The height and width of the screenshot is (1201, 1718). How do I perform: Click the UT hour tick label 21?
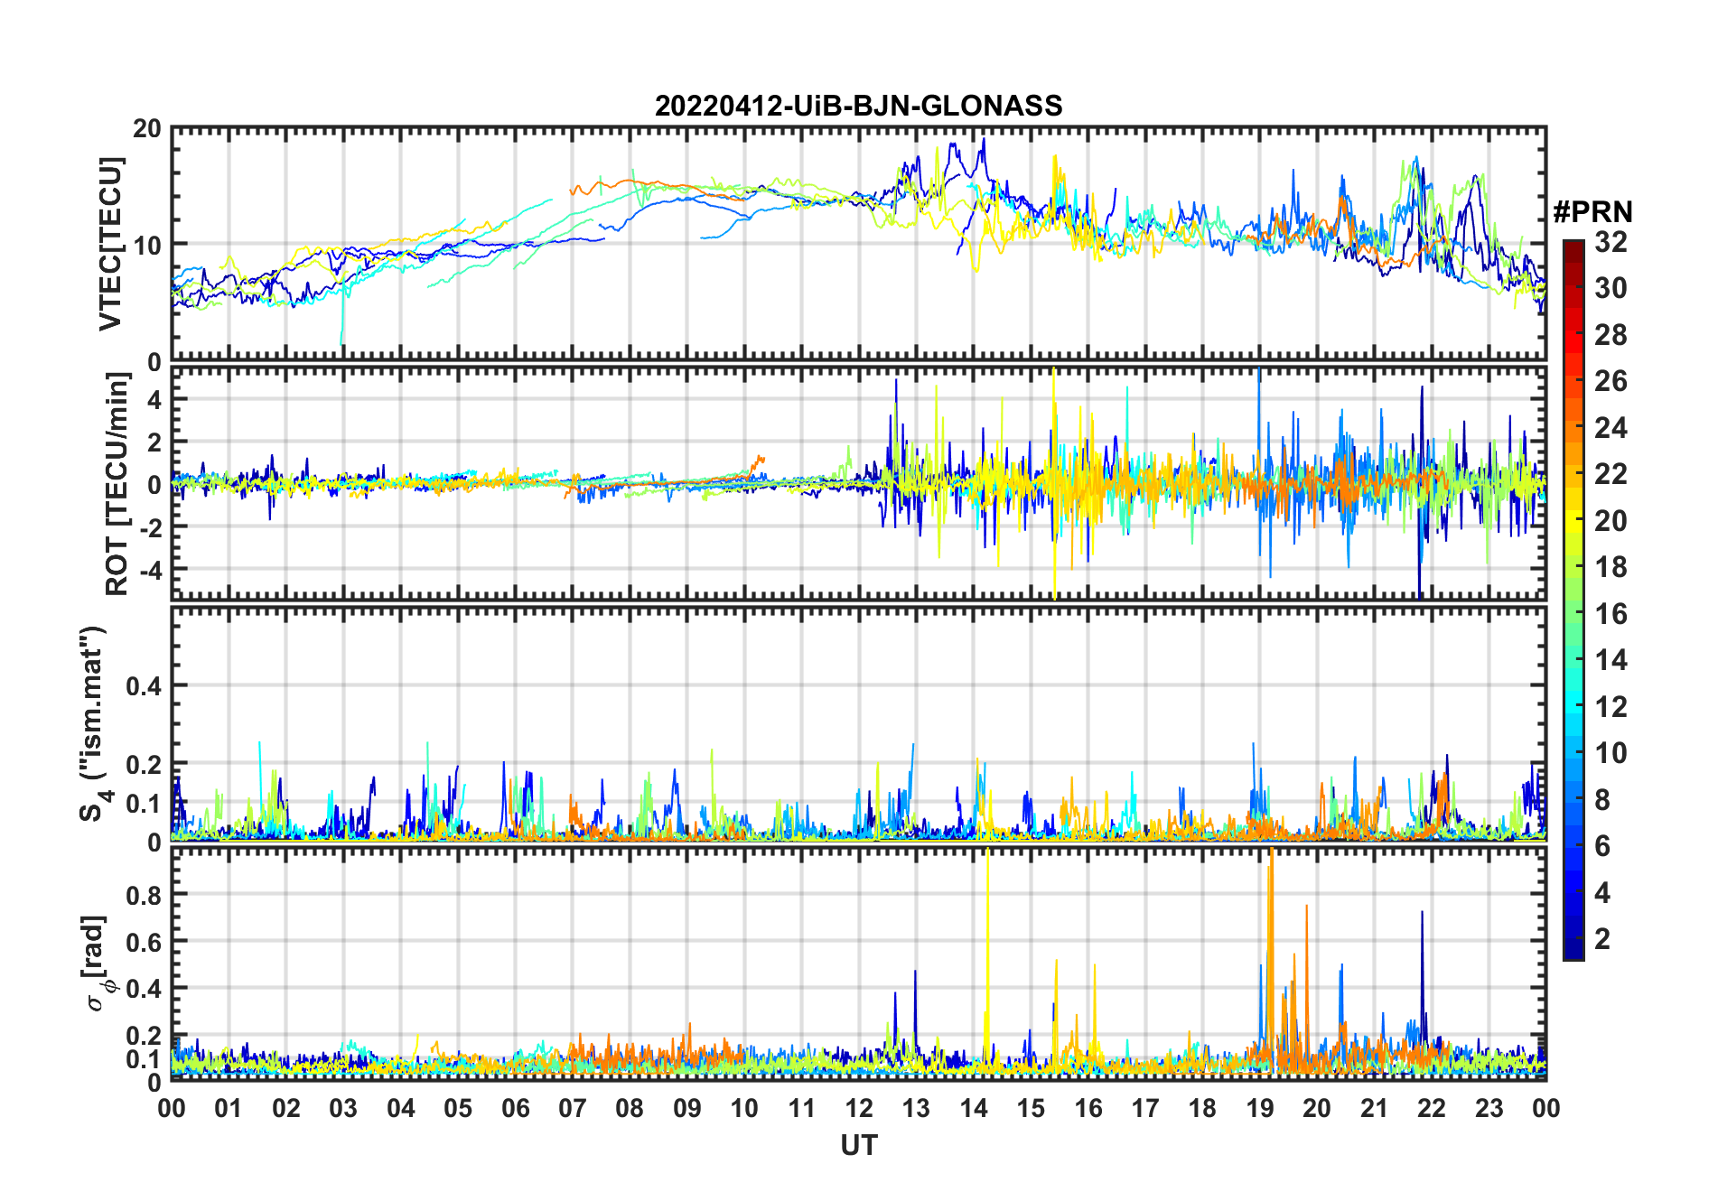[x=1374, y=1108]
